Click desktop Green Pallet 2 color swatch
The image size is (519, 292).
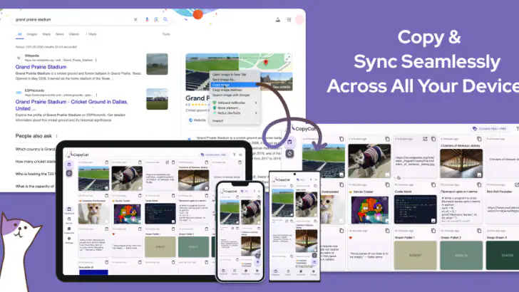click(x=461, y=255)
